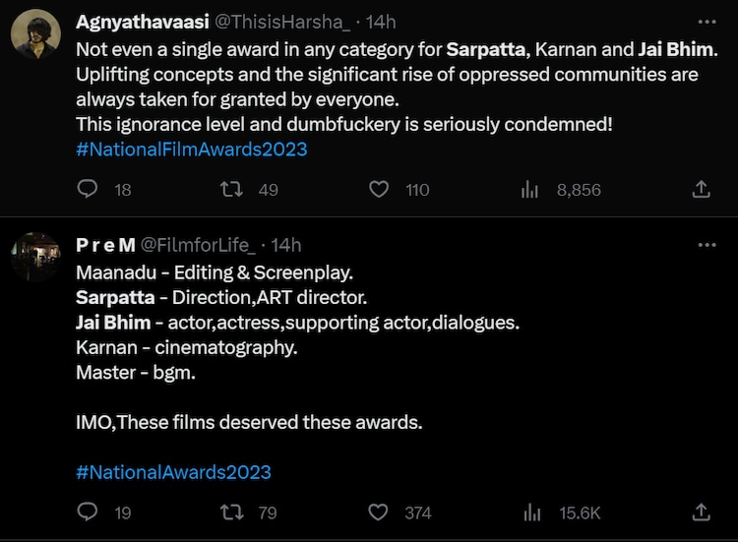
Task: Open more options on PreM's tweet
Action: [x=707, y=245]
